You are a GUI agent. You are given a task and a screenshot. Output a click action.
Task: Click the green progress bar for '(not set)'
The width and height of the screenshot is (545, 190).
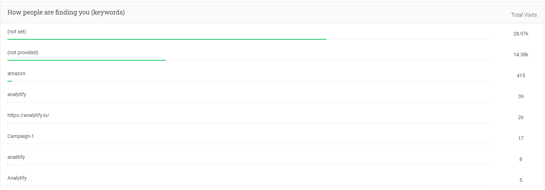coord(167,39)
